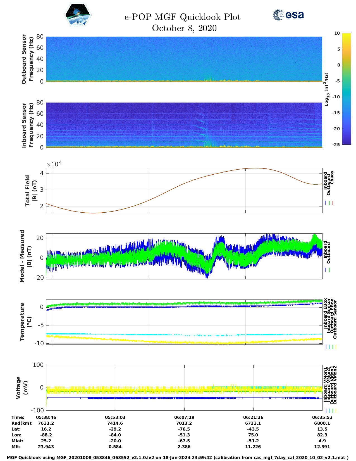Click the "October 8, 2020" date subtitle
The height and width of the screenshot is (461, 356).
(184, 28)
